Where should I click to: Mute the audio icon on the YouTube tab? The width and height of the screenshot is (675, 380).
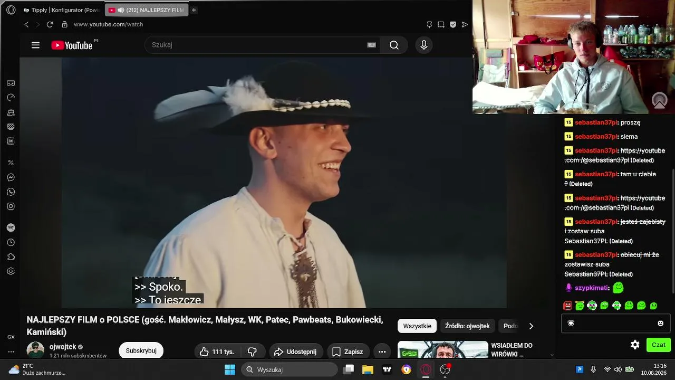pos(121,10)
